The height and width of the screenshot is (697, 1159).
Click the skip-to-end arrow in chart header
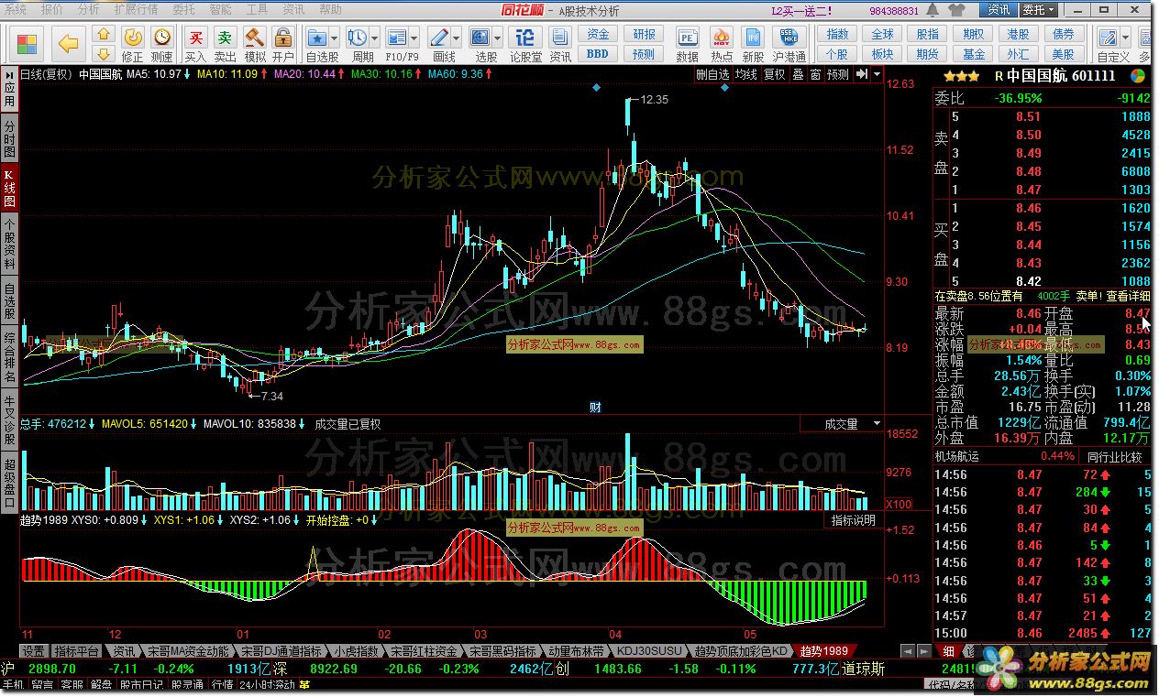point(863,74)
